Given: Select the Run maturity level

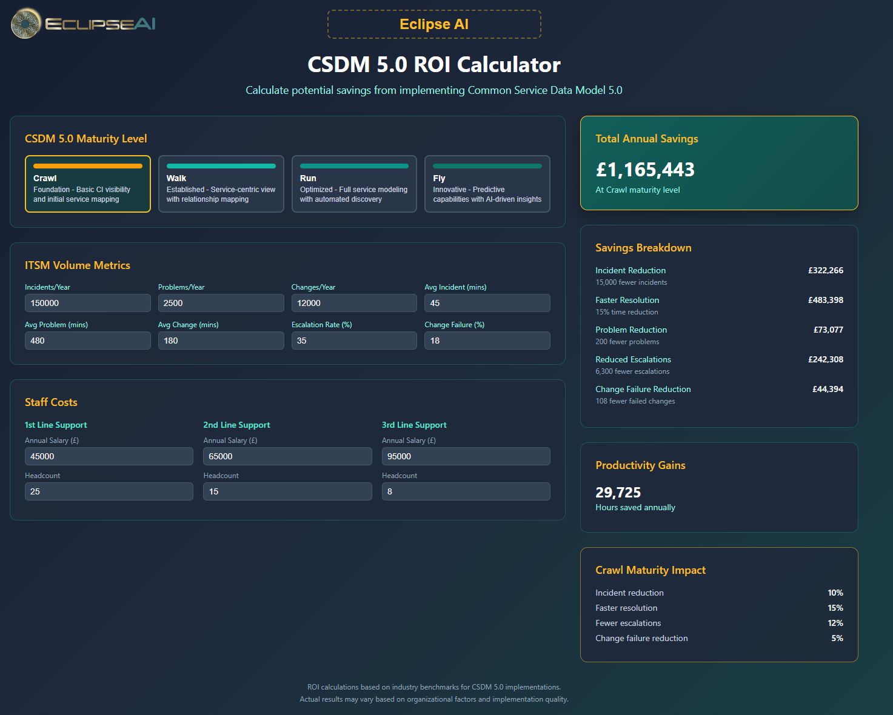Looking at the screenshot, I should pos(354,184).
